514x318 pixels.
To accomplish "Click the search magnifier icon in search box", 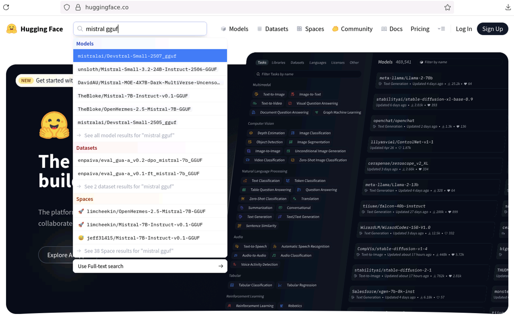I will pyautogui.click(x=80, y=29).
